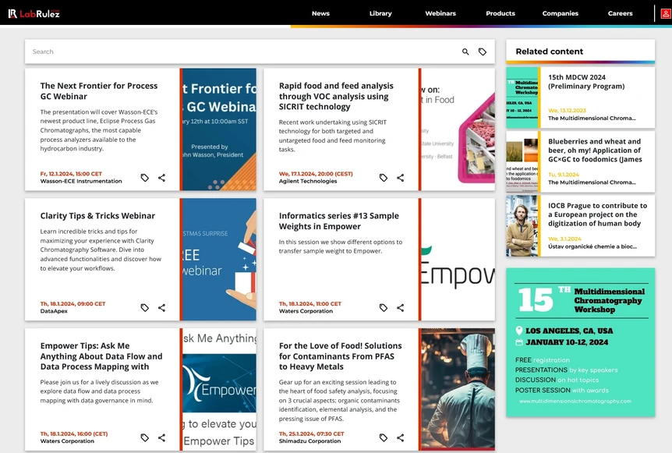Click the MDCW workshop thumbnail in Related content
The height and width of the screenshot is (453, 672).
(x=523, y=97)
